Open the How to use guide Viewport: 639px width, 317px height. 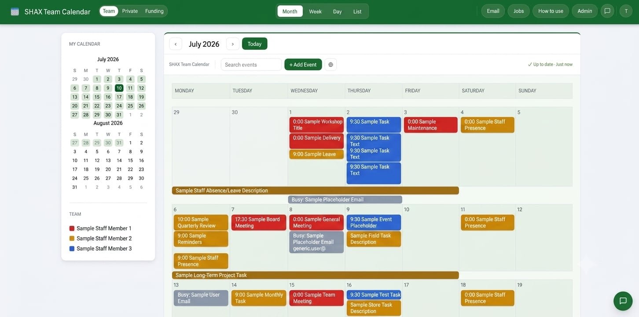551,11
